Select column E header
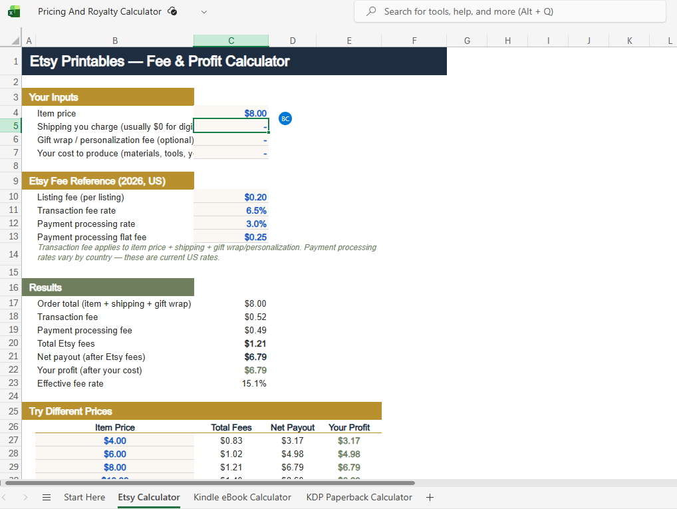The width and height of the screenshot is (677, 509). click(x=349, y=41)
